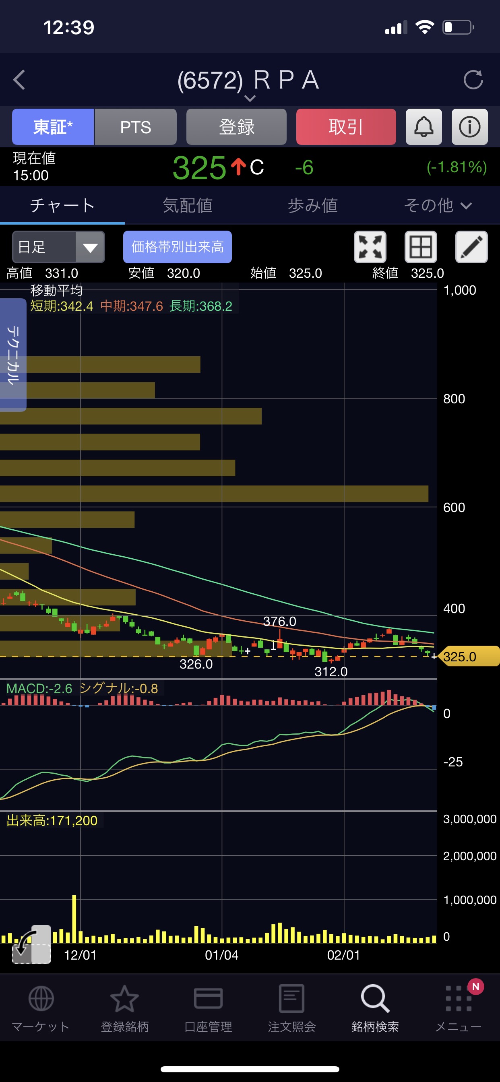Viewport: 500px width, 1082px height.
Task: Switch to the 歩み値 tab
Action: coord(313,205)
